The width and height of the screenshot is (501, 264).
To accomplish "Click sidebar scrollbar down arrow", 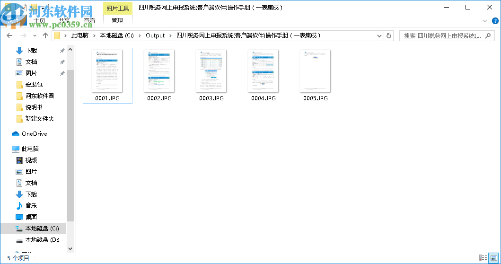I will [x=70, y=249].
